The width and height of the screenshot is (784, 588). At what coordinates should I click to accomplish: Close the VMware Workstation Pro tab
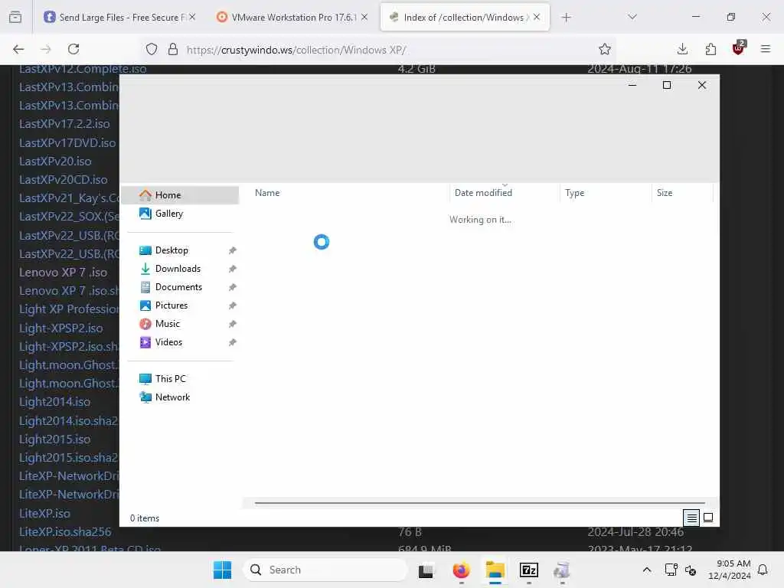[364, 17]
